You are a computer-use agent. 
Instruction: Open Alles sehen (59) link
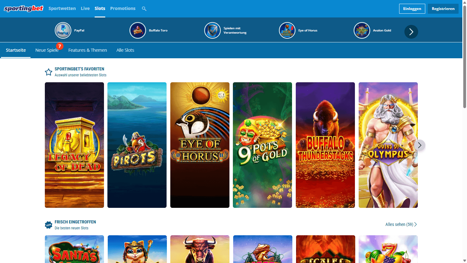(x=401, y=224)
